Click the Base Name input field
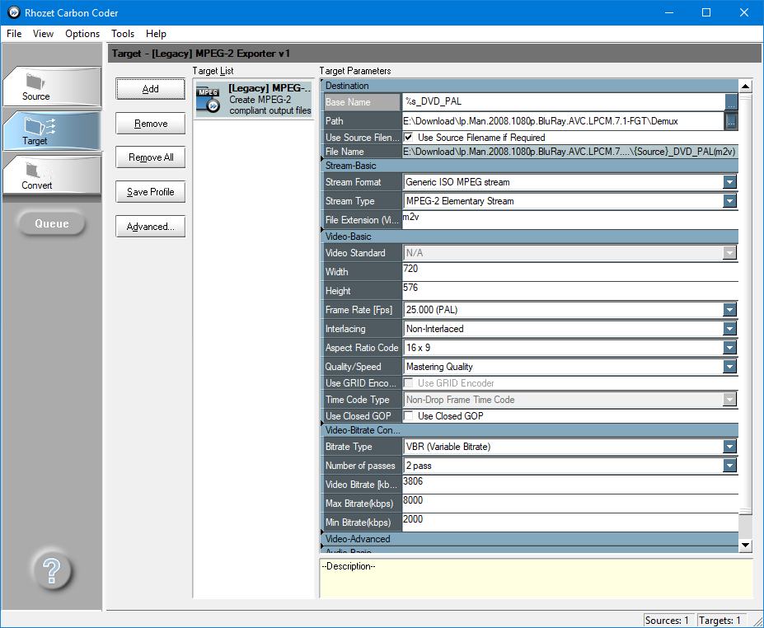 [563, 102]
